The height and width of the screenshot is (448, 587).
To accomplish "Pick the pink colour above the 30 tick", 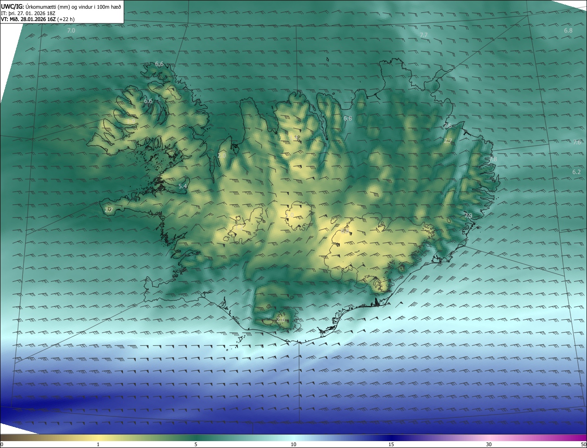I will tap(489, 437).
